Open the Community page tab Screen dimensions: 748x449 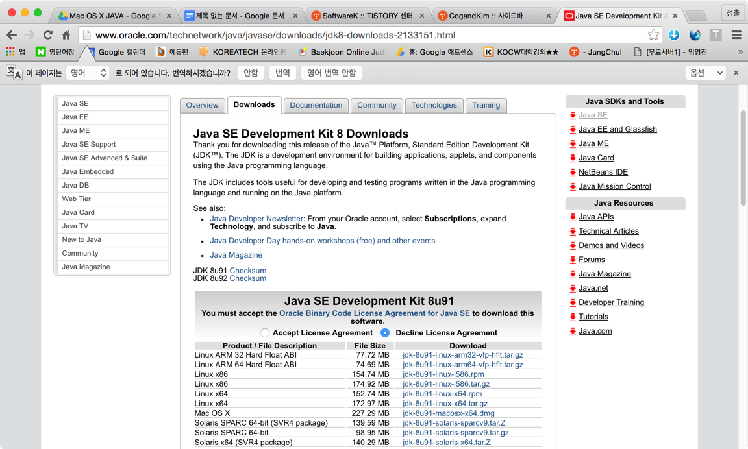pos(377,105)
